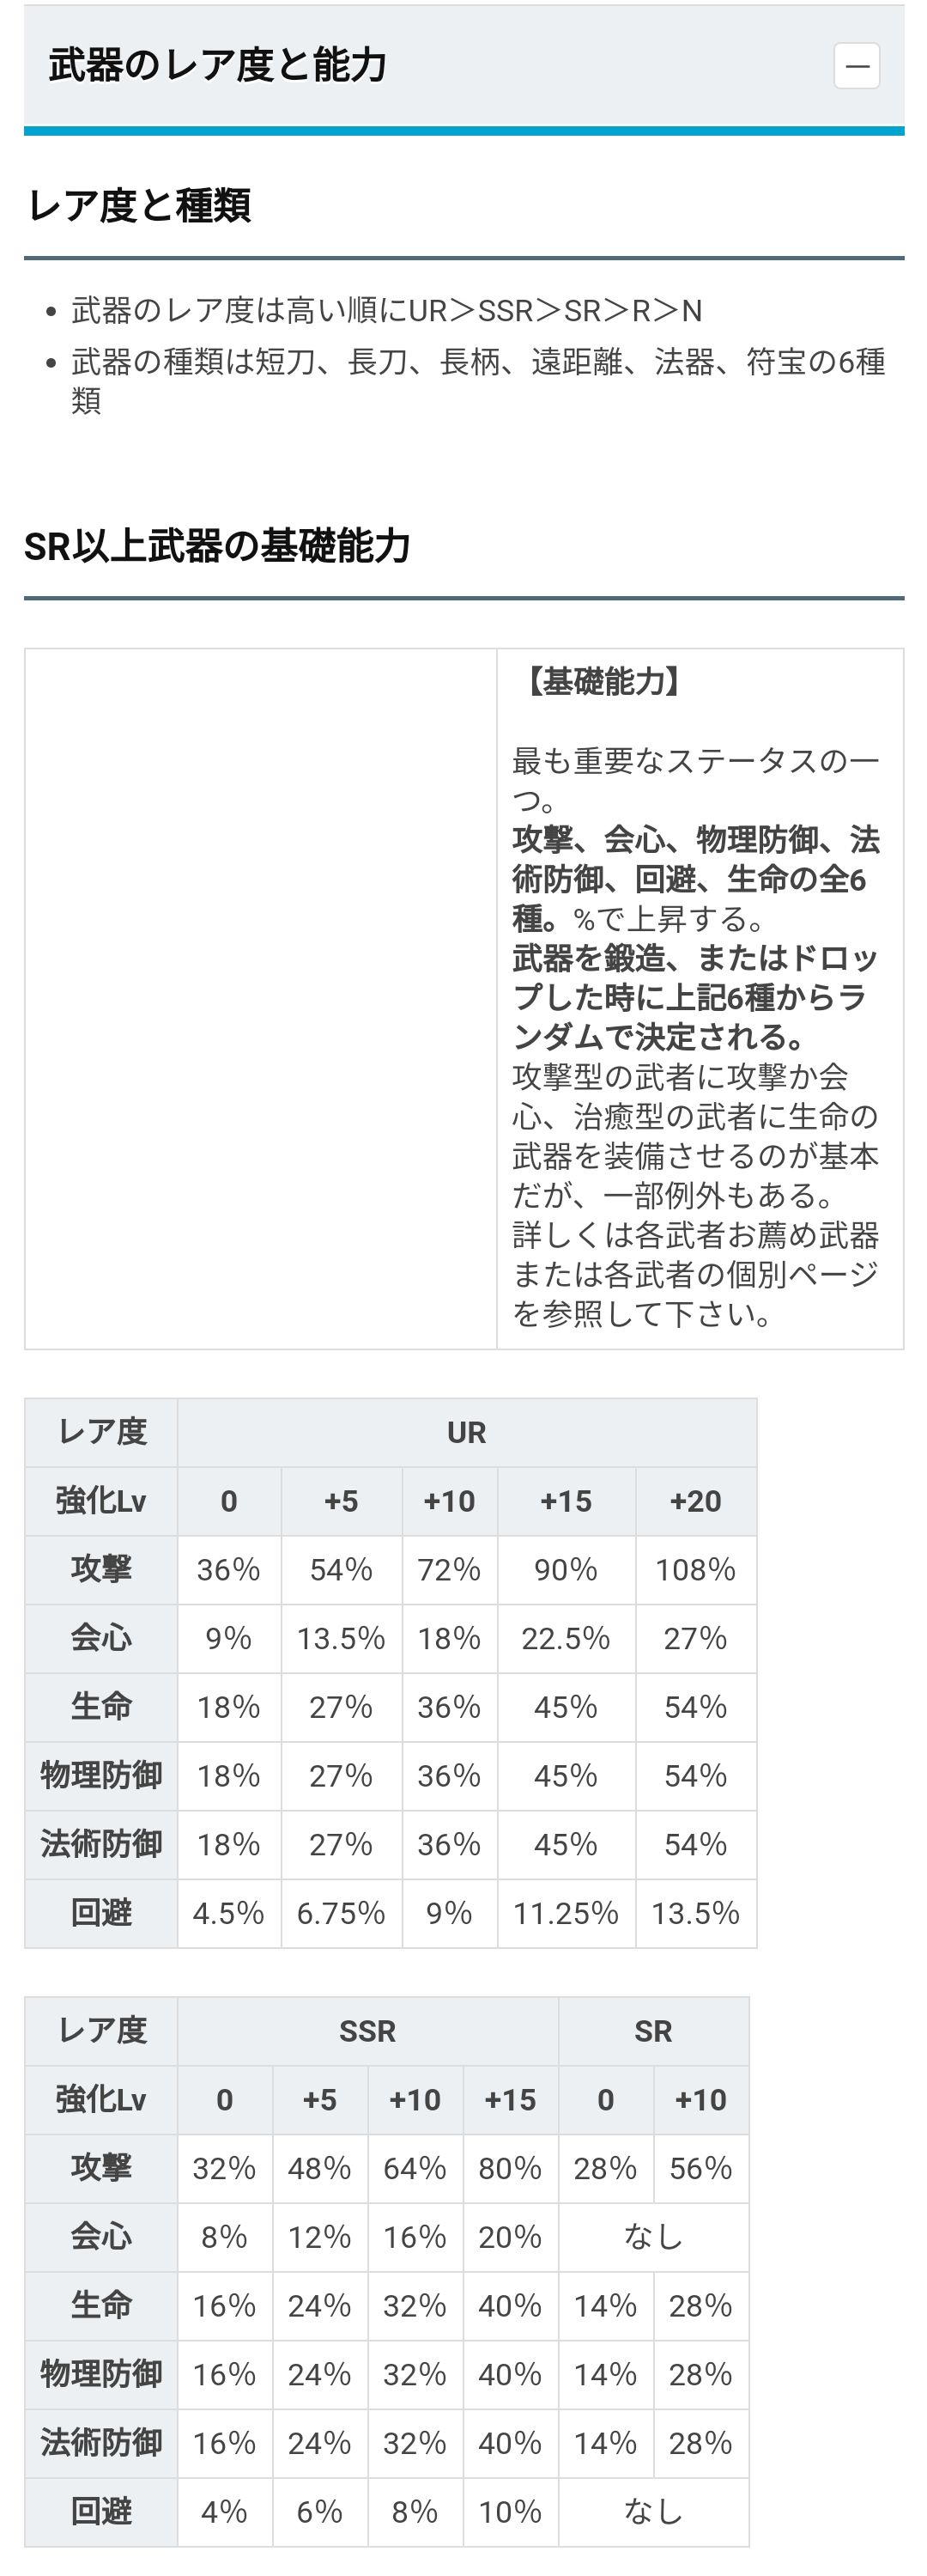Tap the 10% evasion cell in SSR table

510,2511
